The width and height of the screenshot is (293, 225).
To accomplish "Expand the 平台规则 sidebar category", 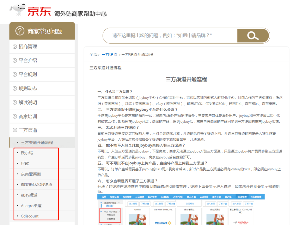I will pos(42,74).
